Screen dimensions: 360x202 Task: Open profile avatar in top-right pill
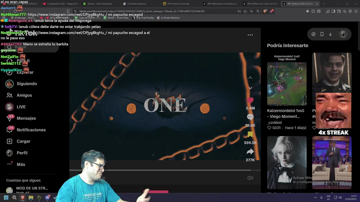click(343, 34)
